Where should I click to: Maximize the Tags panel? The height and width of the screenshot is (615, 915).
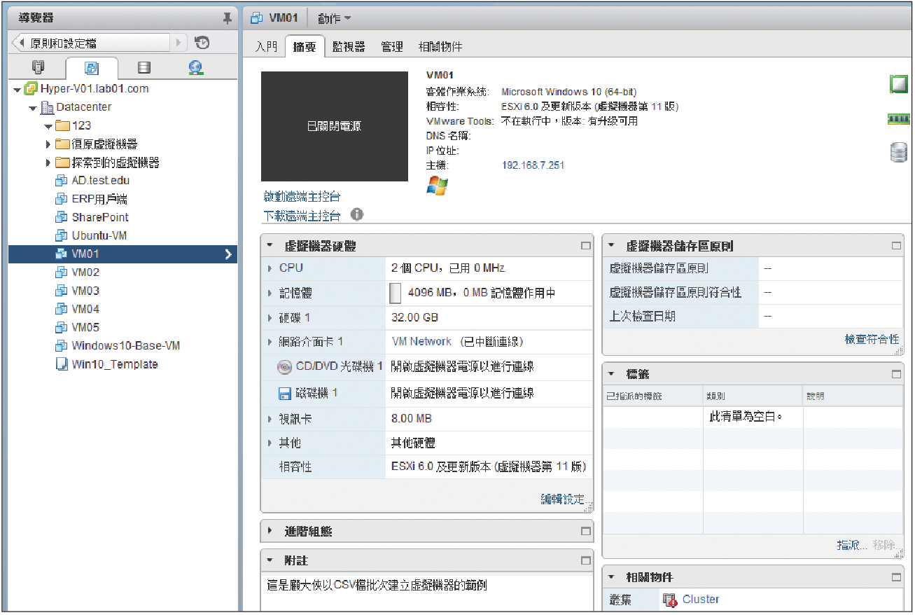pyautogui.click(x=896, y=375)
